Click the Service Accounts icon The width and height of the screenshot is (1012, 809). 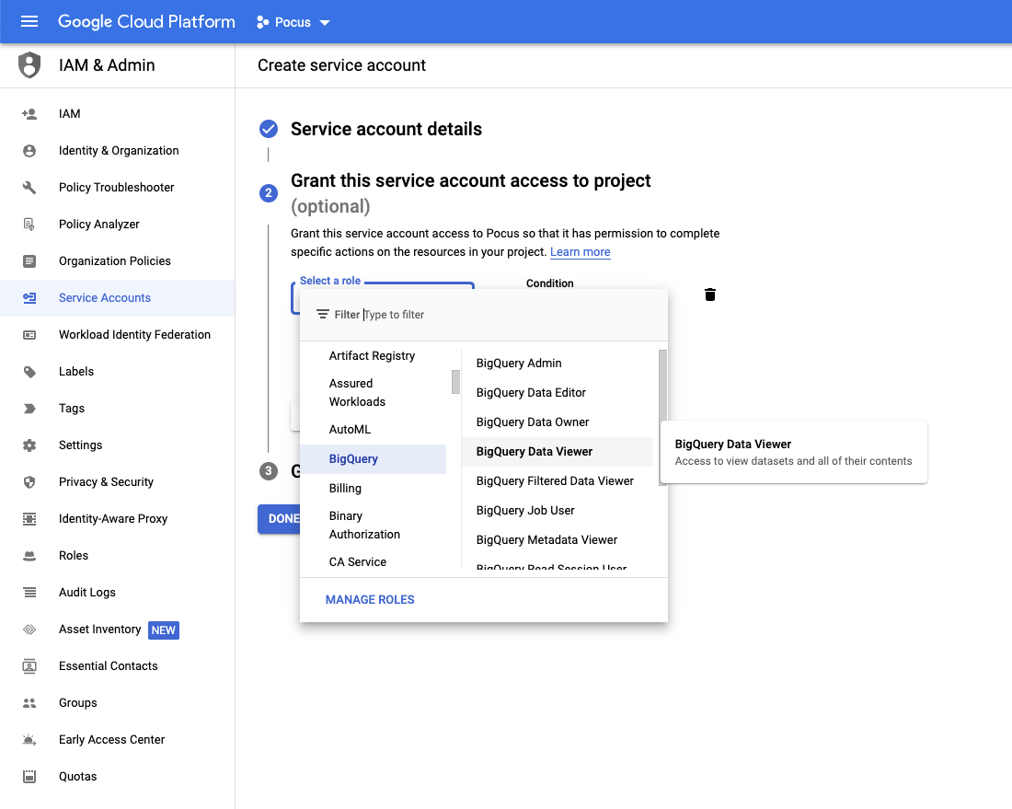(29, 298)
